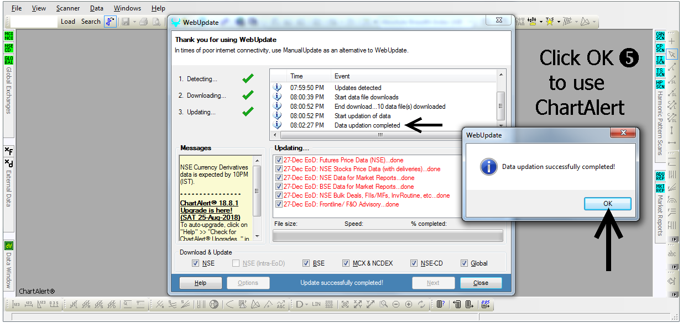Open the xF external data icon
The height and width of the screenshot is (323, 683).
coord(9,151)
